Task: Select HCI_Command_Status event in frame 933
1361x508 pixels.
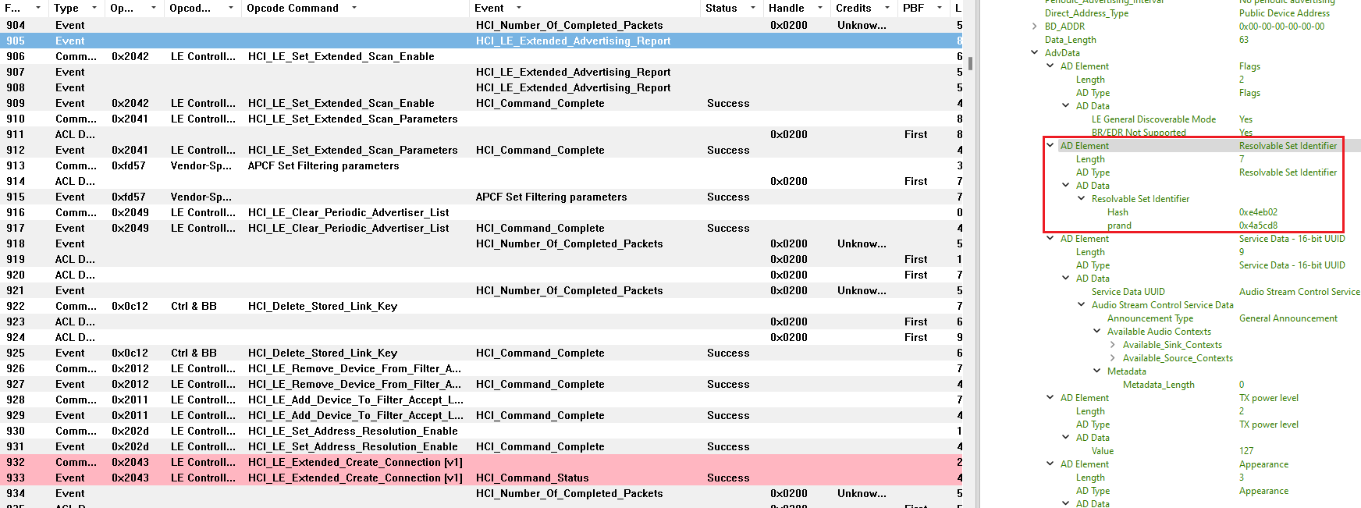Action: pyautogui.click(x=532, y=478)
